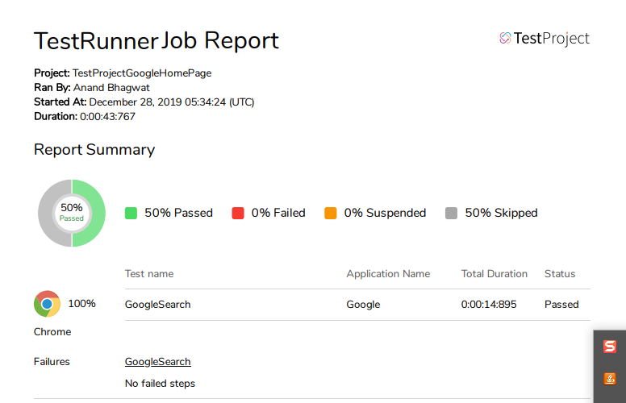Image resolution: width=626 pixels, height=403 pixels.
Task: Select the red Failed legend swatch
Action: tap(238, 213)
